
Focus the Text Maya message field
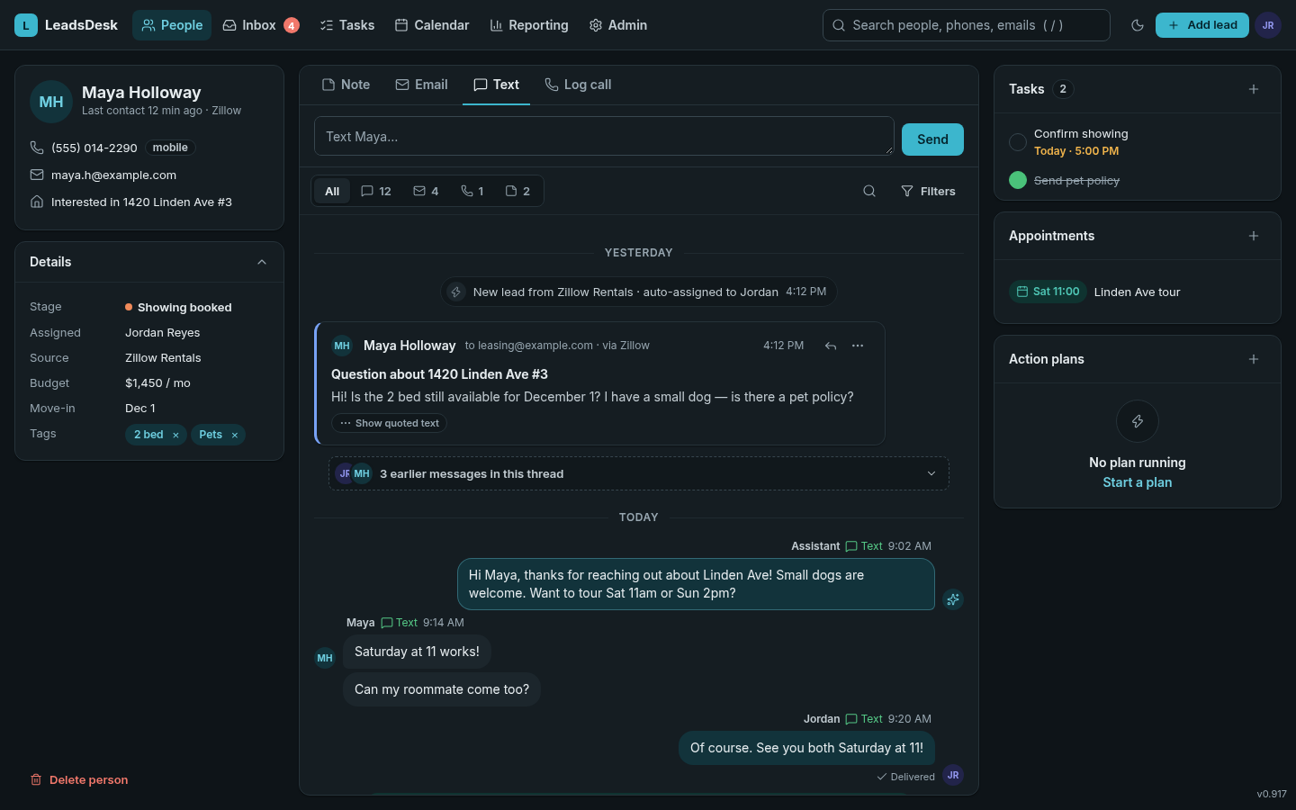[x=604, y=136]
